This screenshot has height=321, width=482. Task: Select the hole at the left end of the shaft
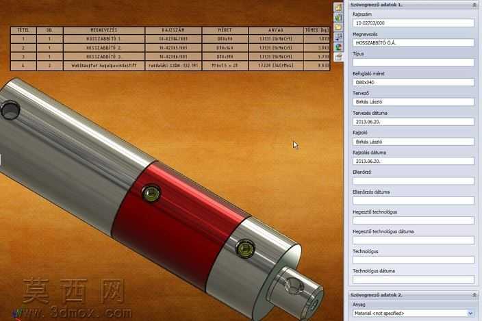[x=10, y=110]
